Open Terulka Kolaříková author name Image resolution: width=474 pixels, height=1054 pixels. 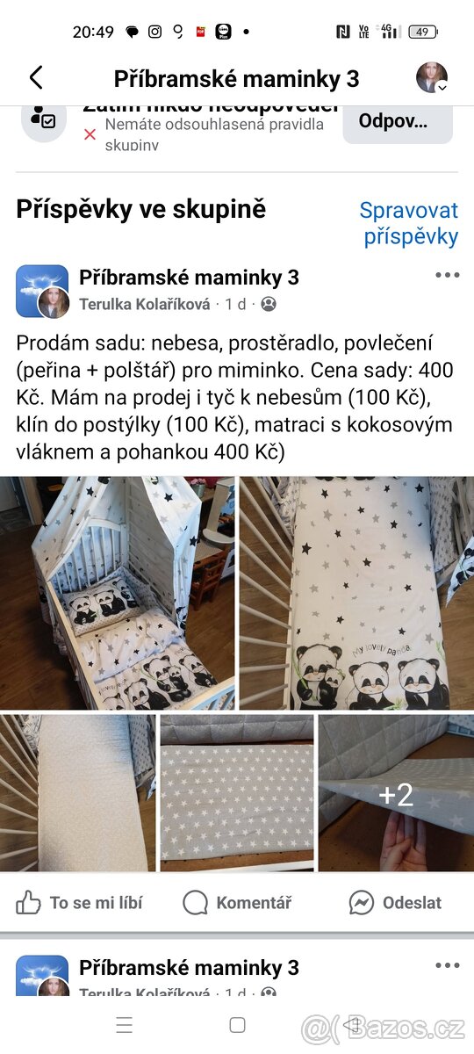point(145,304)
